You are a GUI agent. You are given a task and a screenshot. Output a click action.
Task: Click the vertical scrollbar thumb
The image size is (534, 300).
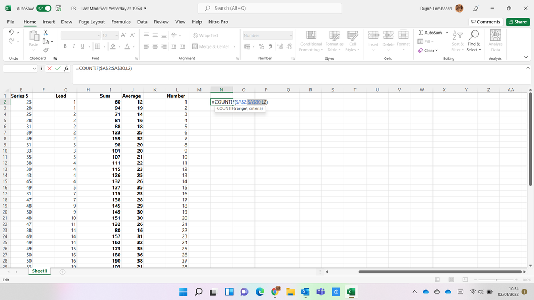530,139
